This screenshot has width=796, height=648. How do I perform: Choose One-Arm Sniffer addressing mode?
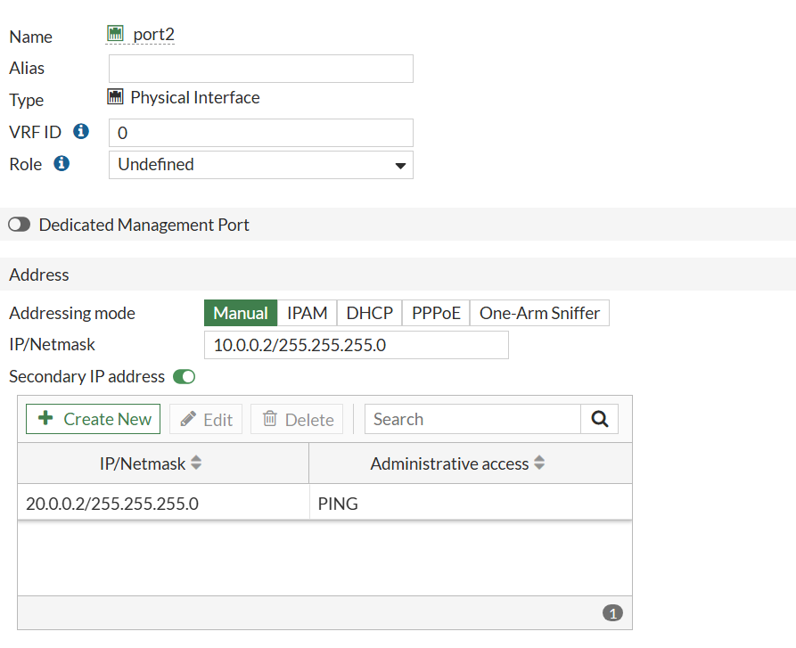(x=539, y=314)
